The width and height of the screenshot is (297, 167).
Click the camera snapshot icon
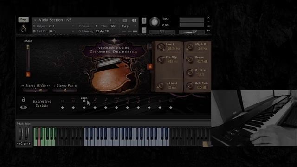pos(125,20)
